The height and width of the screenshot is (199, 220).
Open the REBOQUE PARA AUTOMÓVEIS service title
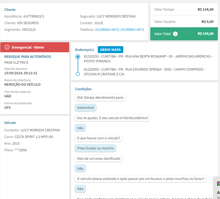coord(28,57)
